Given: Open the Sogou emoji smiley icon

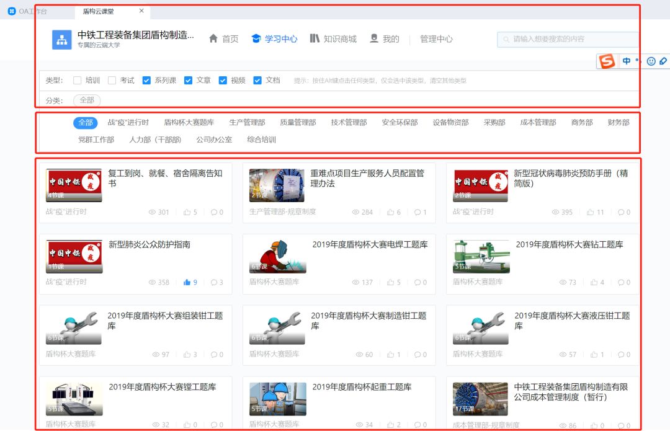Looking at the screenshot, I should pyautogui.click(x=651, y=61).
